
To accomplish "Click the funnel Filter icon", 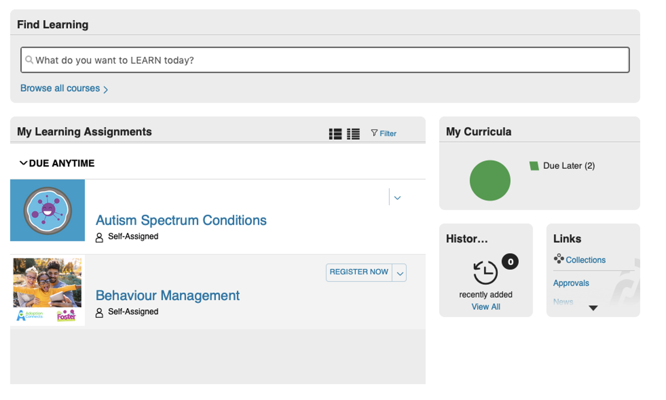I will (374, 133).
